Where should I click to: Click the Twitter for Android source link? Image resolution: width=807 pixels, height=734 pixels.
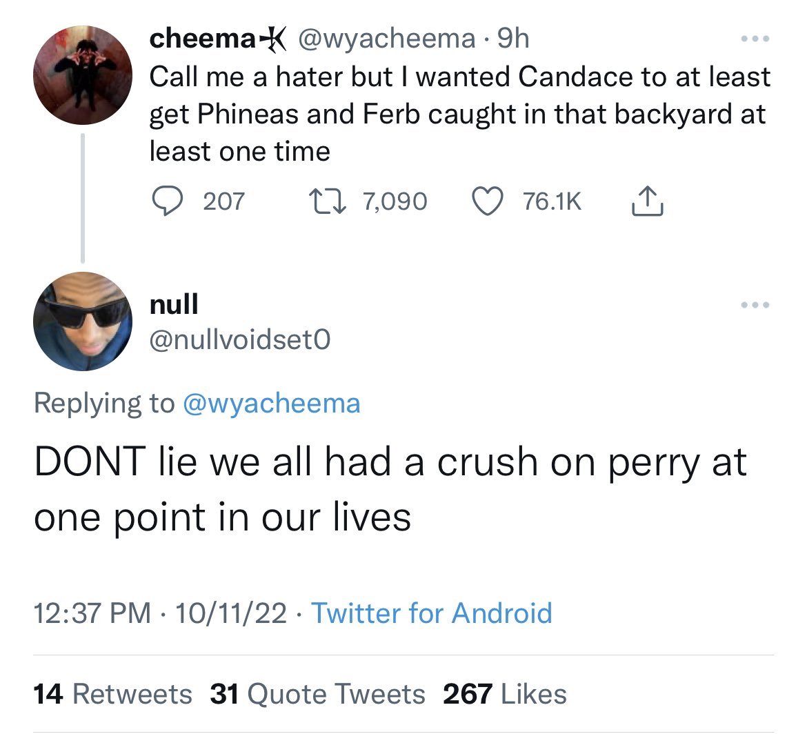coord(432,613)
